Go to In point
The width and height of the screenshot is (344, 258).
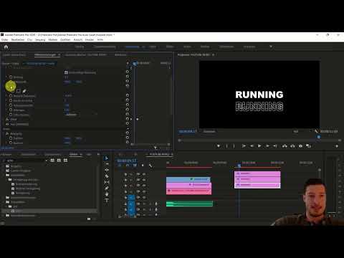(244, 146)
